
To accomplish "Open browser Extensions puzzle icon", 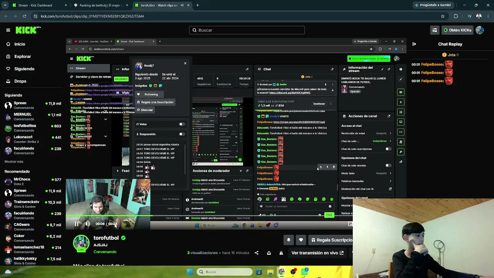I will (x=456, y=16).
